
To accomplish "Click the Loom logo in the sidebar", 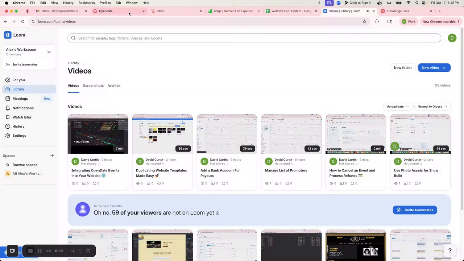I will tap(14, 35).
